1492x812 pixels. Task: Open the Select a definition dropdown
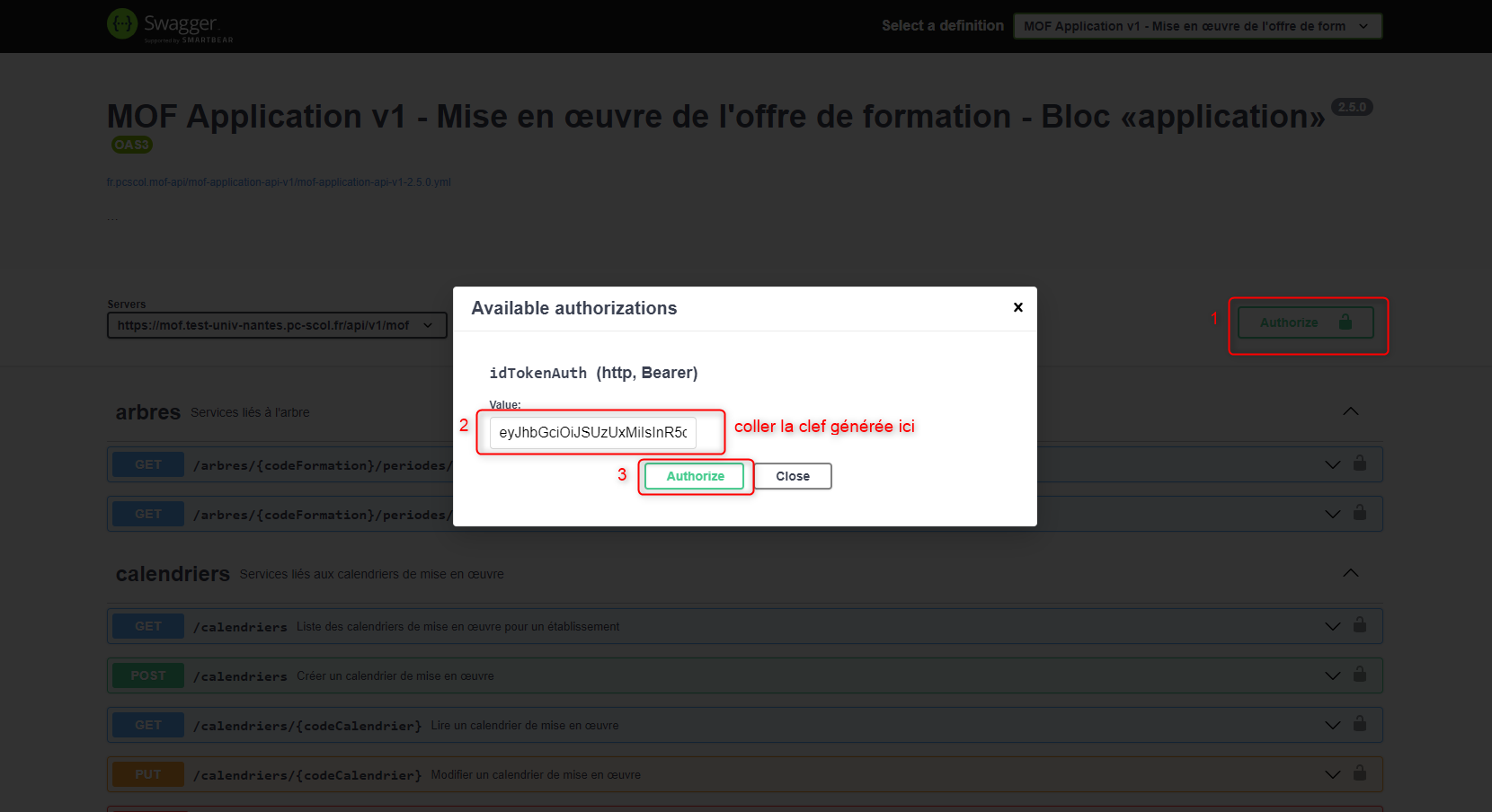tap(1196, 26)
